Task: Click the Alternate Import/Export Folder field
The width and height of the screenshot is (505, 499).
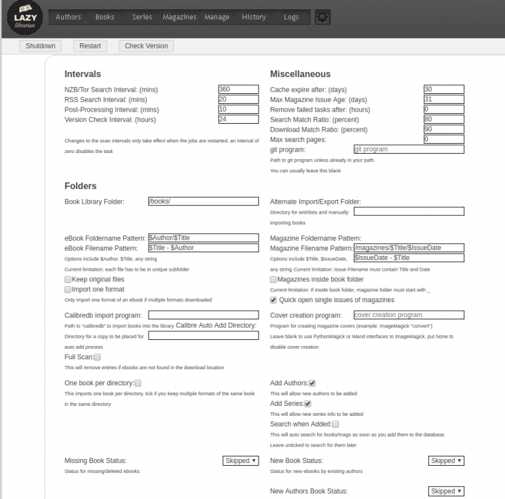Action: (x=409, y=212)
